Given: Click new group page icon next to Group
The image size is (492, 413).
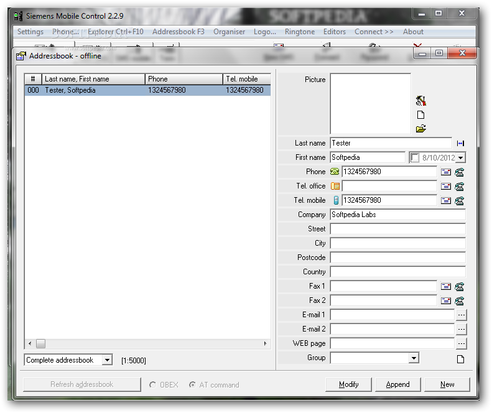Looking at the screenshot, I should pos(460,359).
